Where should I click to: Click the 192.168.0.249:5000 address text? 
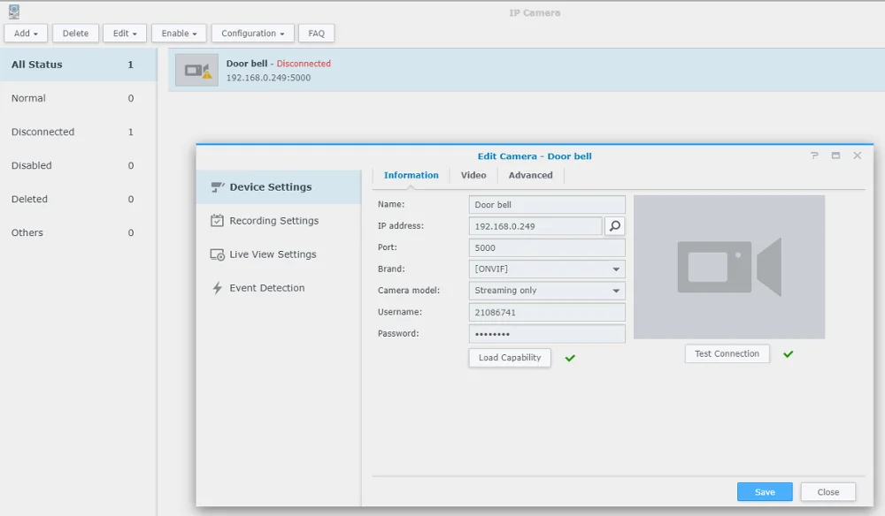[269, 78]
